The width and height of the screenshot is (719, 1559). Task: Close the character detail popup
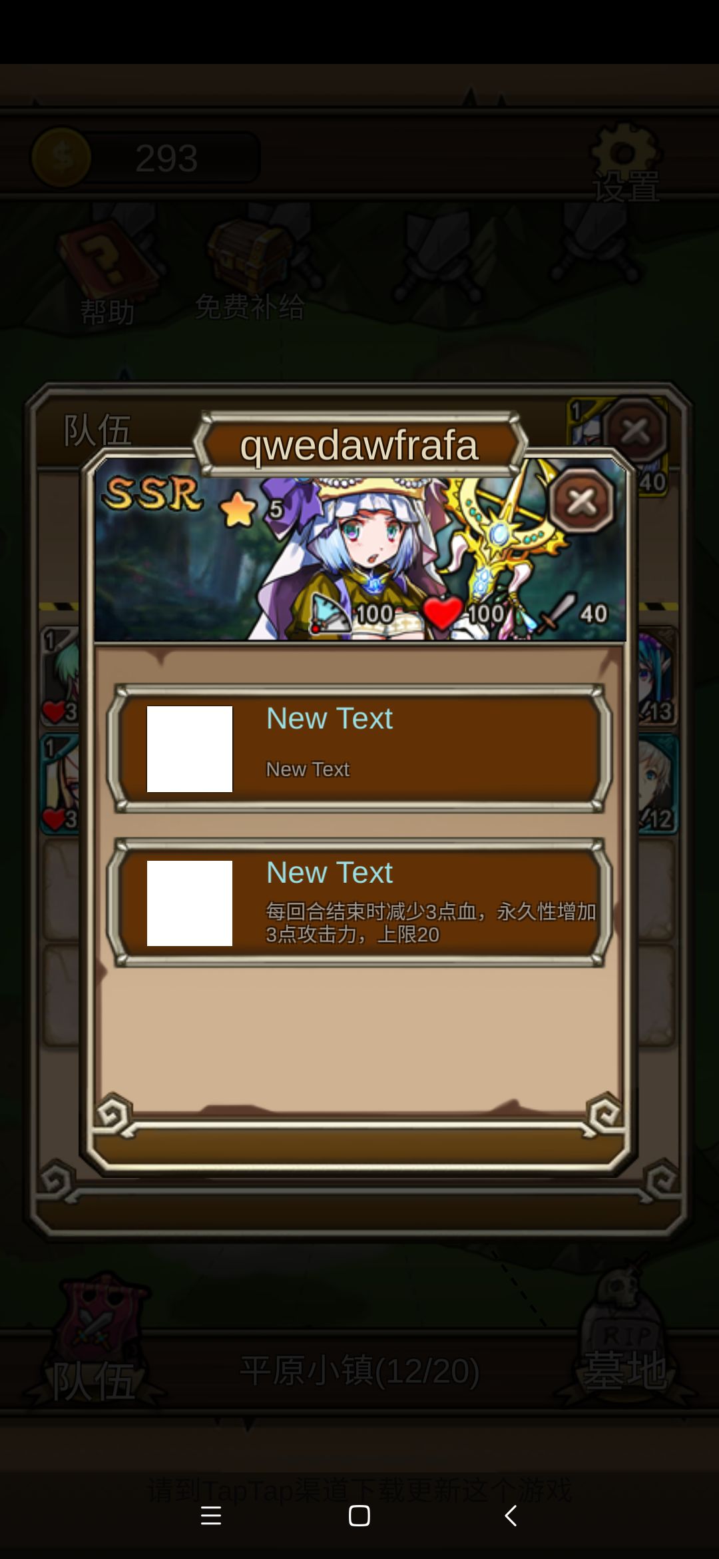[x=582, y=501]
